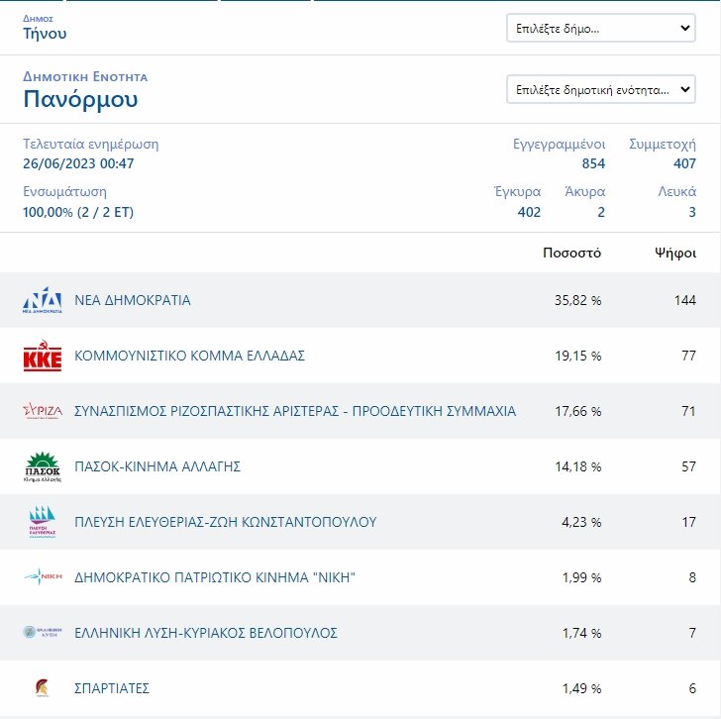Viewport: 721px width, 719px height.
Task: Click the ΠΑΣΟΚ green sun logo
Action: 43,466
